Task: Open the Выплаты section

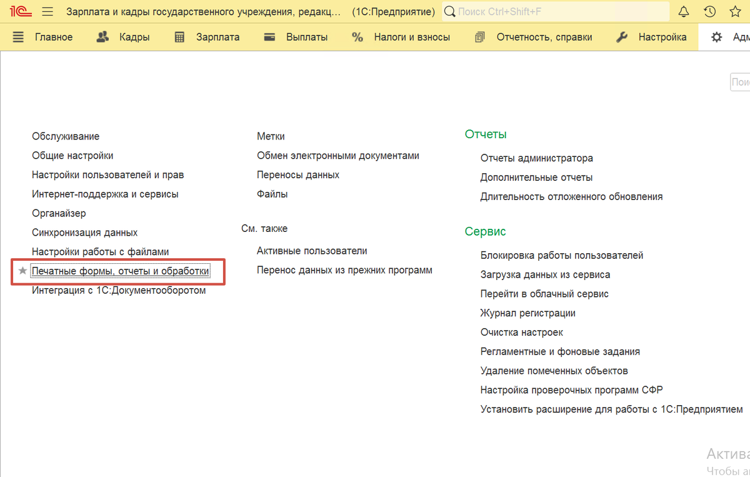Action: 307,37
